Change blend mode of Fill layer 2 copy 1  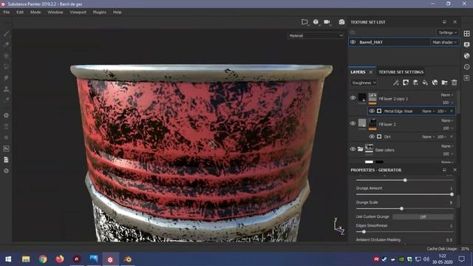click(446, 95)
